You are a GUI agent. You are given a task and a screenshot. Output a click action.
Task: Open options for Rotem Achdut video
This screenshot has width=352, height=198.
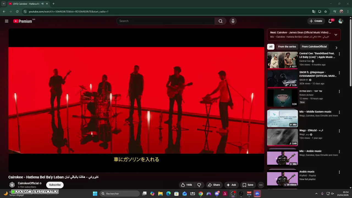[x=339, y=92]
